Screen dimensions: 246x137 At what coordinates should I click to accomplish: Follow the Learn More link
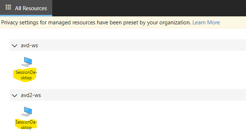(206, 23)
